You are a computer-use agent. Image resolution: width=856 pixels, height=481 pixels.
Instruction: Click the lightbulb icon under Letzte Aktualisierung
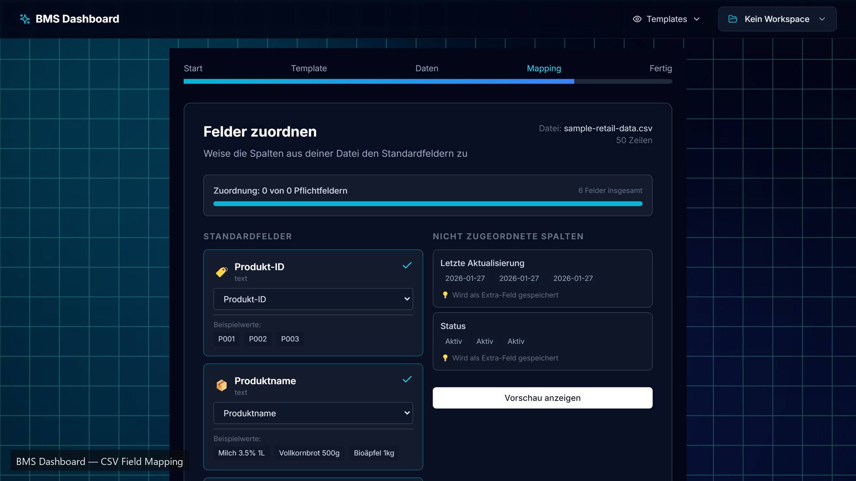(x=445, y=295)
